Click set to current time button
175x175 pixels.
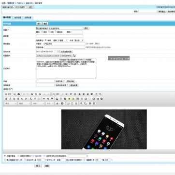pyautogui.click(x=66, y=52)
